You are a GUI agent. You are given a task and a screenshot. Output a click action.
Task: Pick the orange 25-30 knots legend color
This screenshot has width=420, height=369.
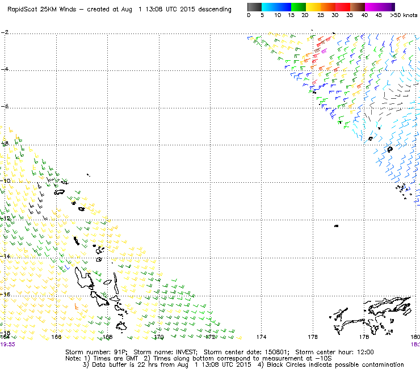pos(328,7)
